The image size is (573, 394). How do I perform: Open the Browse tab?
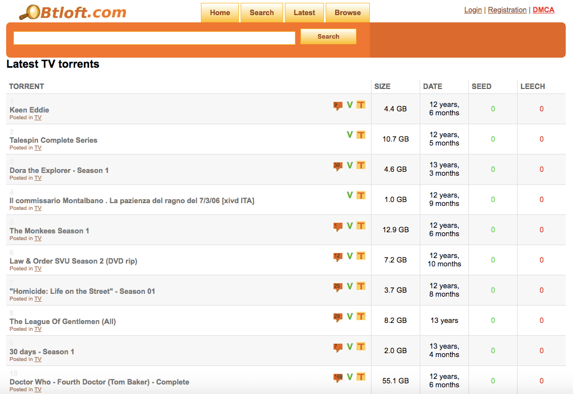347,13
